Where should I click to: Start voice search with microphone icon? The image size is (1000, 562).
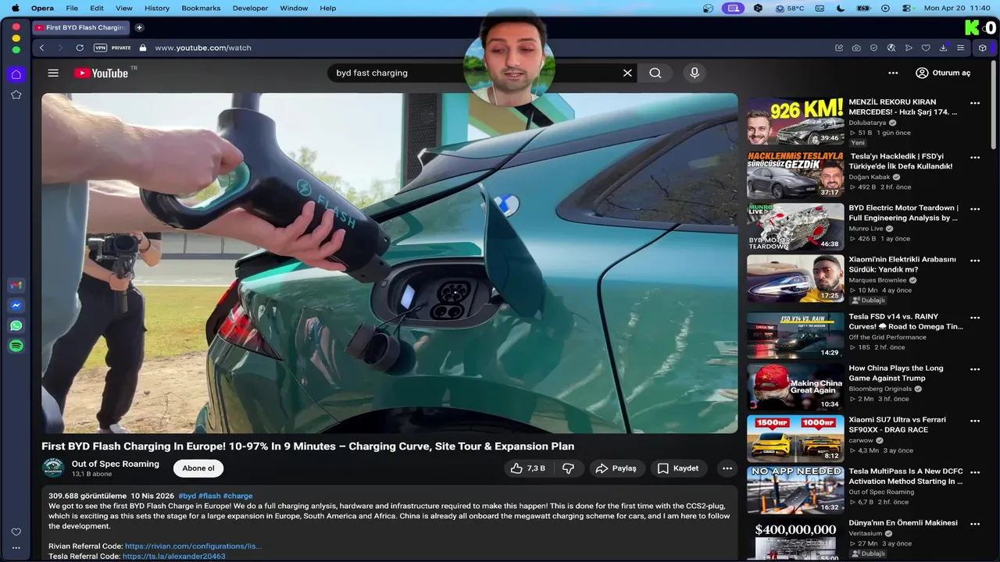[695, 73]
